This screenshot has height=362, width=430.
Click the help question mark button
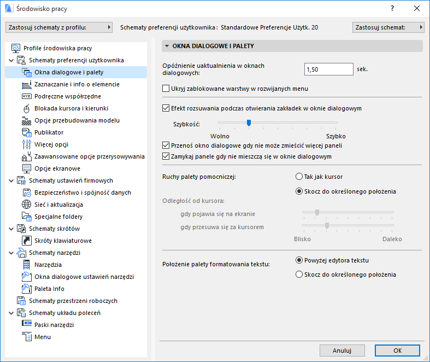(392, 9)
